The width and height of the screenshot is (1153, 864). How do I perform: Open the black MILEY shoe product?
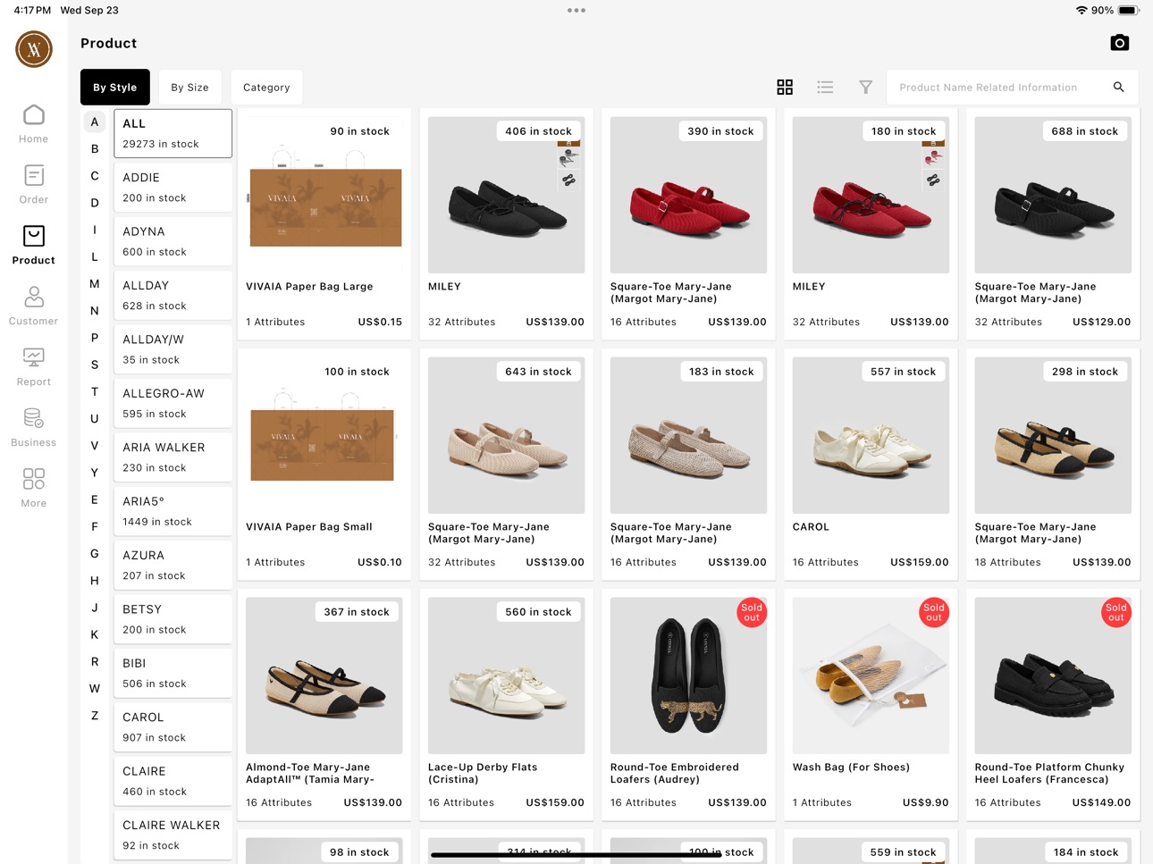(507, 224)
